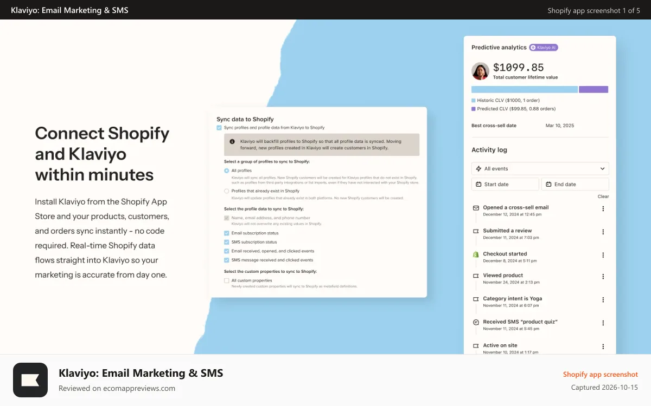Open the End date picker field
651x406 pixels.
[x=575, y=184]
